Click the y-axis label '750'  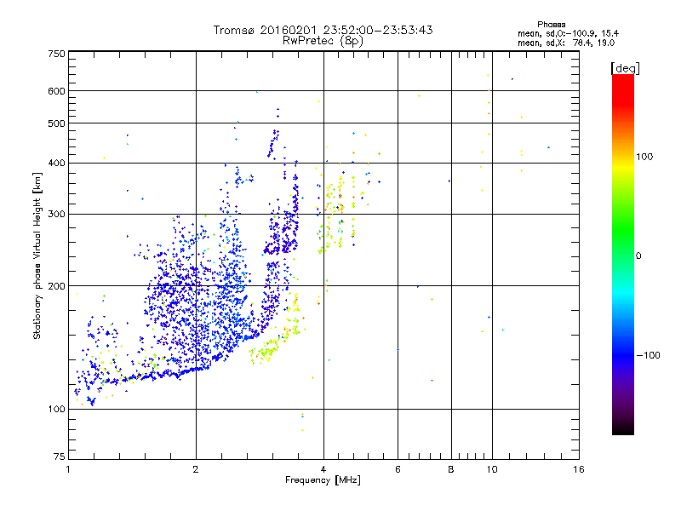click(x=56, y=54)
